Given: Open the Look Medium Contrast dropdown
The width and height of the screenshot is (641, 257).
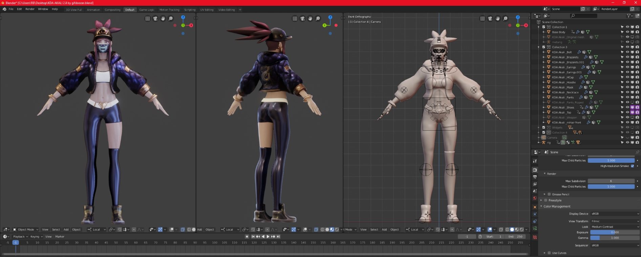Looking at the screenshot, I should 615,227.
